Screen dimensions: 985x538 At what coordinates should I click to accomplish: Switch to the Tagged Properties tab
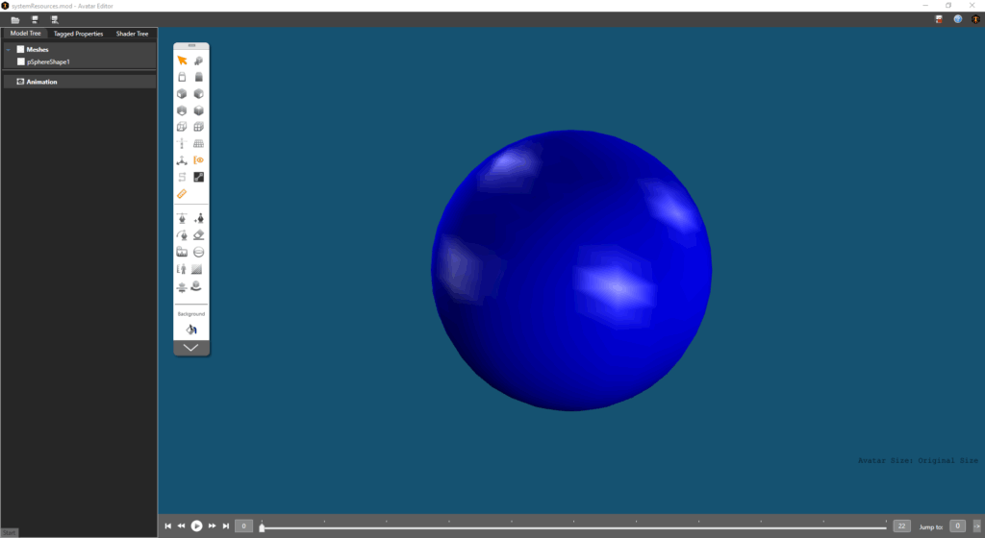(78, 34)
